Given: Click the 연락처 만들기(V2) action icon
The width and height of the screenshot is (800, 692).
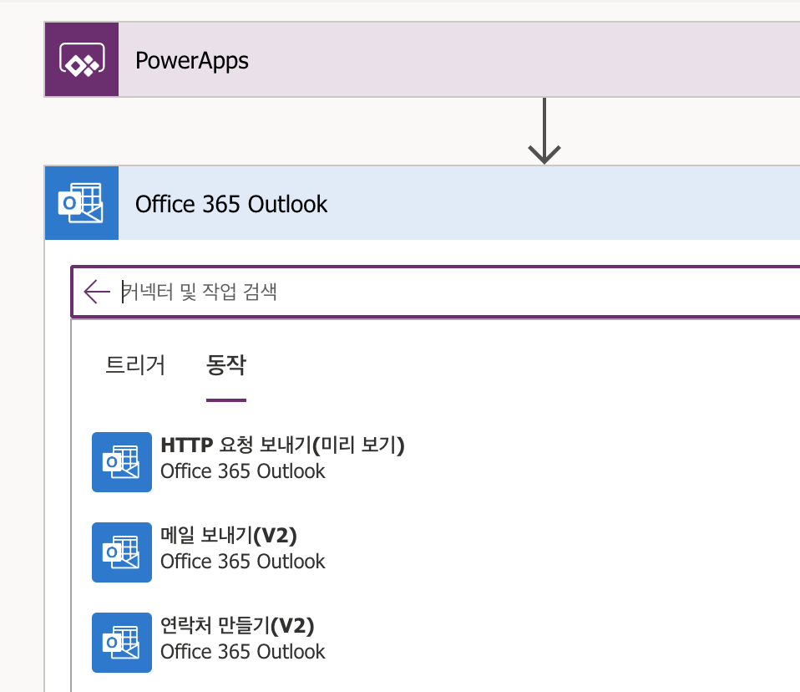Looking at the screenshot, I should coord(122,643).
